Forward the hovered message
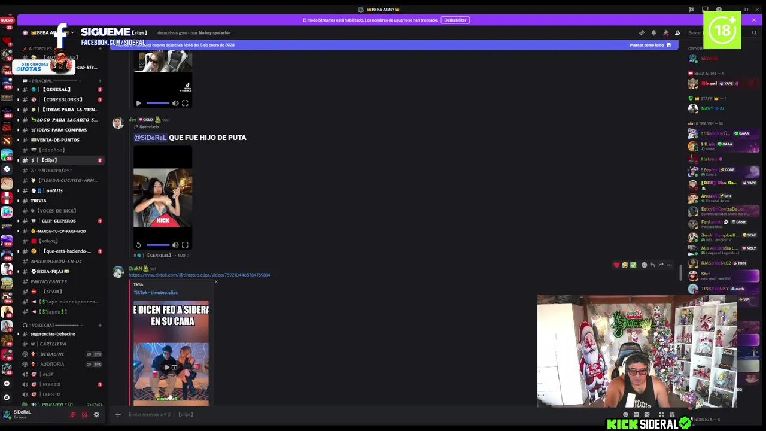 (661, 265)
